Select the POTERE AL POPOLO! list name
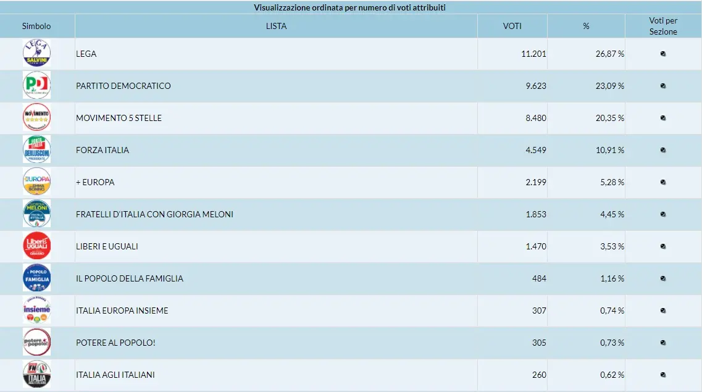Screen dimensions: 702x392 coord(115,343)
